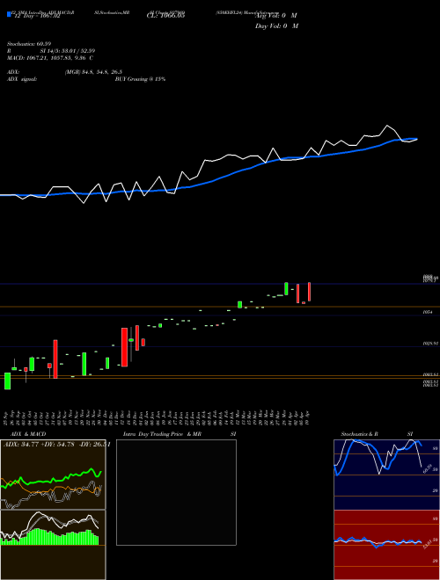The height and width of the screenshot is (580, 440).
Task: Click the 1028.91 price axis label
Action: tap(430, 344)
